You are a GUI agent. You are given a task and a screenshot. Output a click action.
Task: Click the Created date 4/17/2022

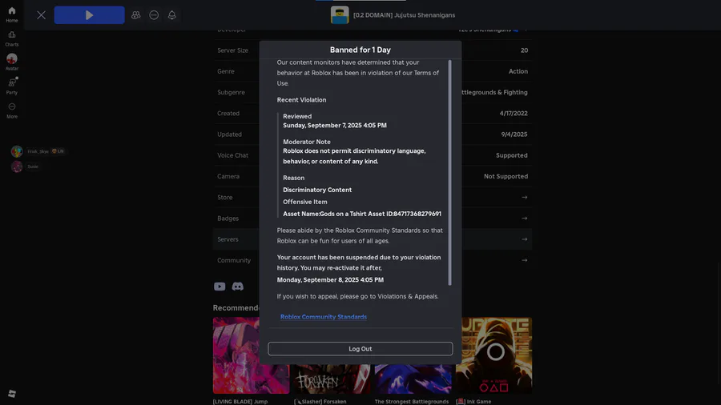[514, 114]
